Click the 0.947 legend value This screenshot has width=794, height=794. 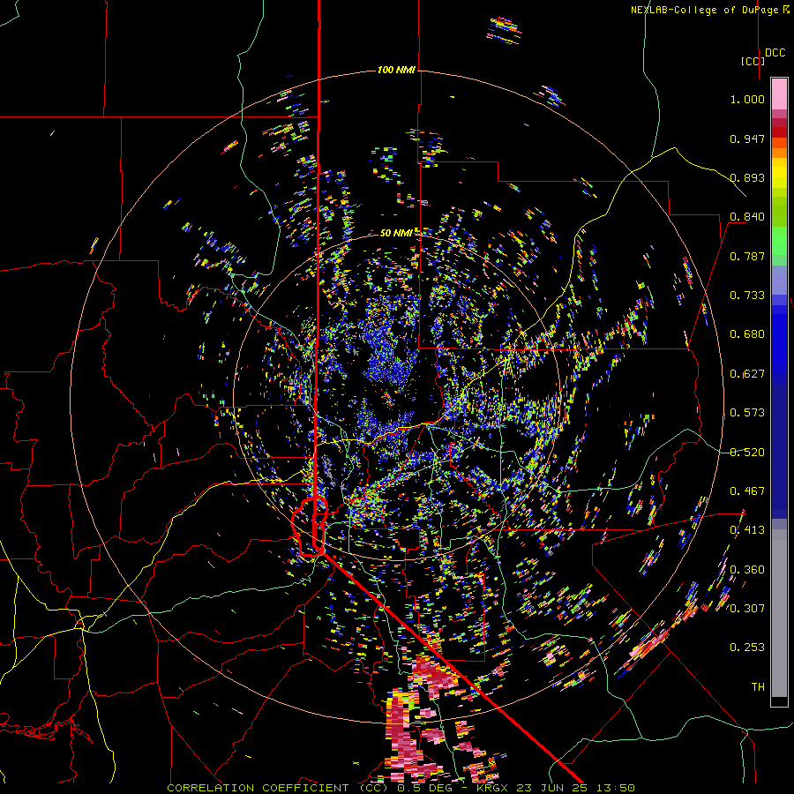pyautogui.click(x=747, y=139)
